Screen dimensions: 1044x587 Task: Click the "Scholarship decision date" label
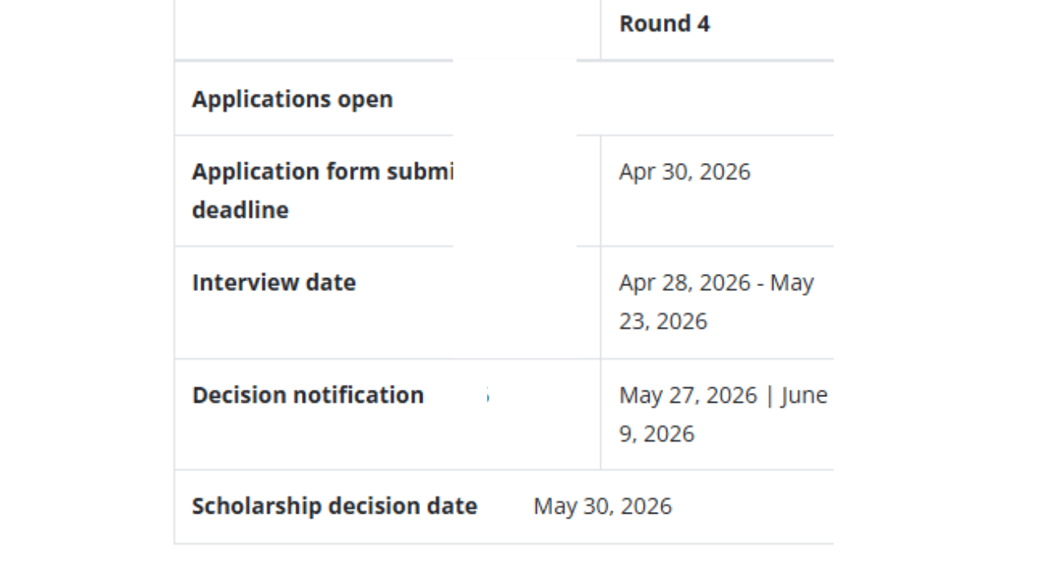click(x=334, y=506)
